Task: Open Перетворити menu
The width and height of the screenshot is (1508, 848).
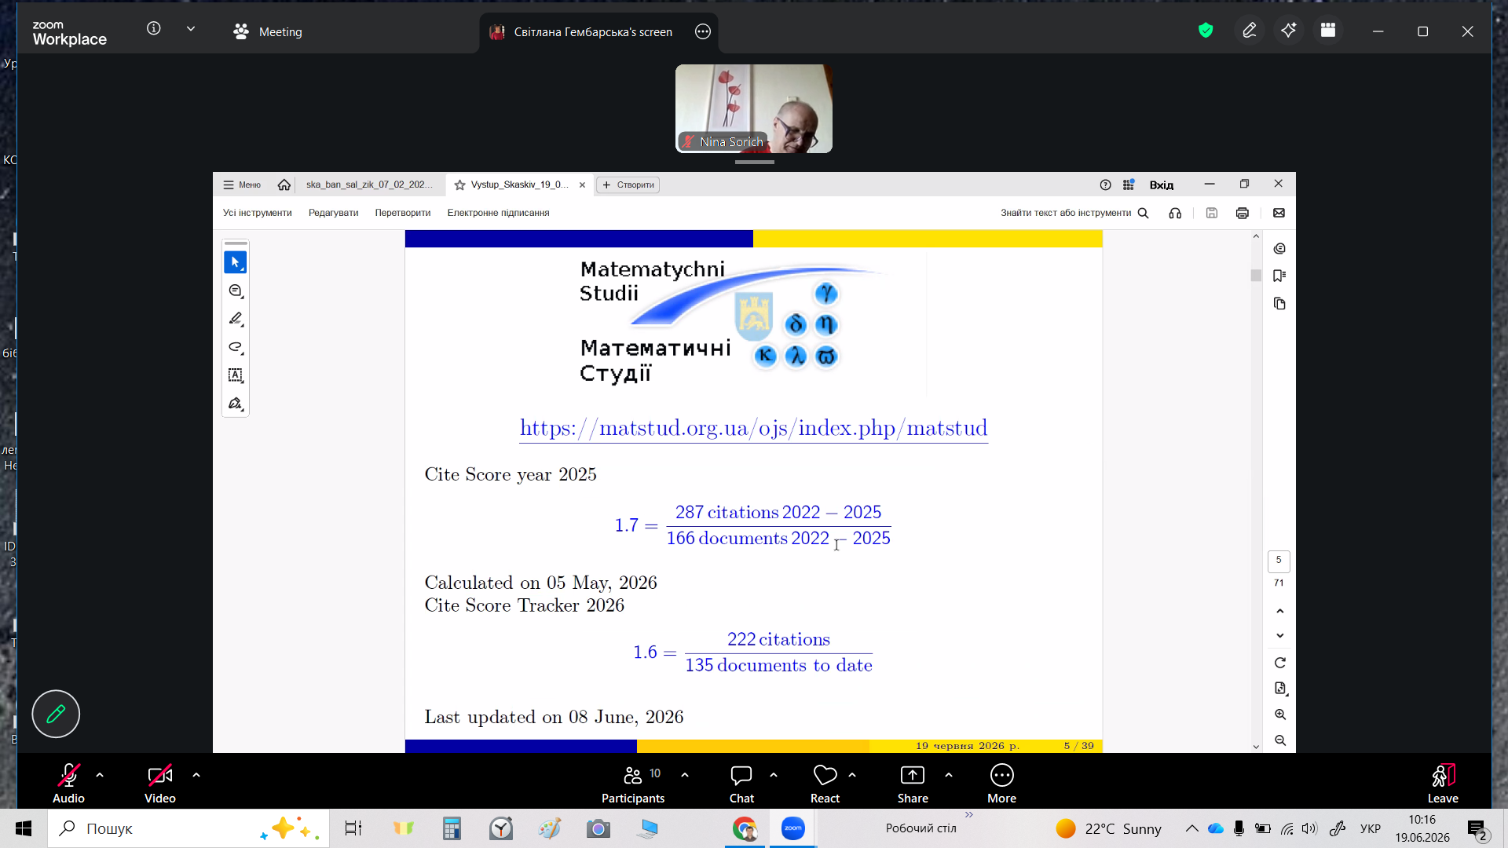Action: [x=403, y=213]
